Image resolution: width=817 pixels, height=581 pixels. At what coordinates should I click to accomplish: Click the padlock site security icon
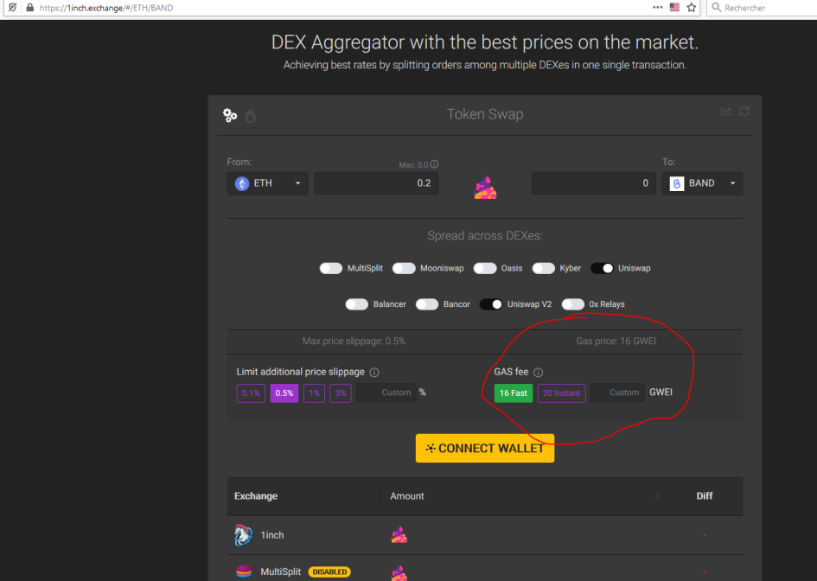click(30, 8)
